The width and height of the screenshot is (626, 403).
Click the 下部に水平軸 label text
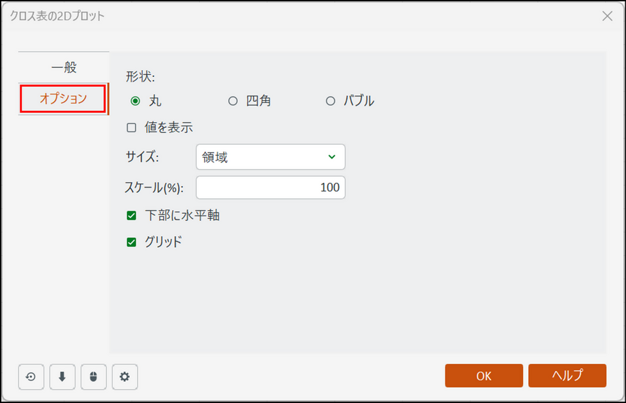click(182, 216)
